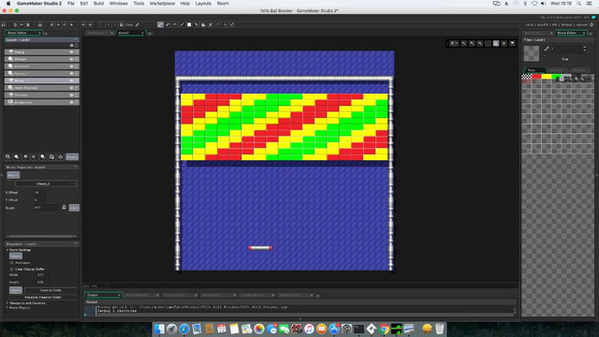Hide the Background layer with its eye icon
This screenshot has width=599, height=337.
pos(71,102)
